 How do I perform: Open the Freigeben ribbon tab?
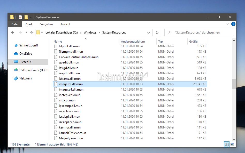(x=46, y=24)
